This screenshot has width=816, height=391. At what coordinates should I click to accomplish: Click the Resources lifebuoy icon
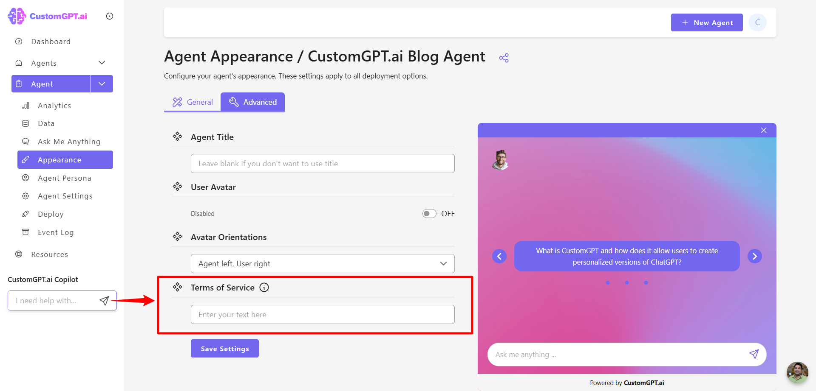click(19, 254)
